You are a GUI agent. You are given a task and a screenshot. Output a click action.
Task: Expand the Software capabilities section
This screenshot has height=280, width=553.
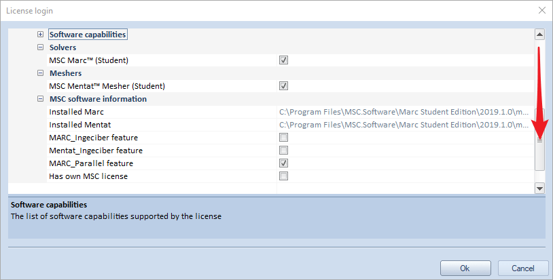[x=41, y=35]
